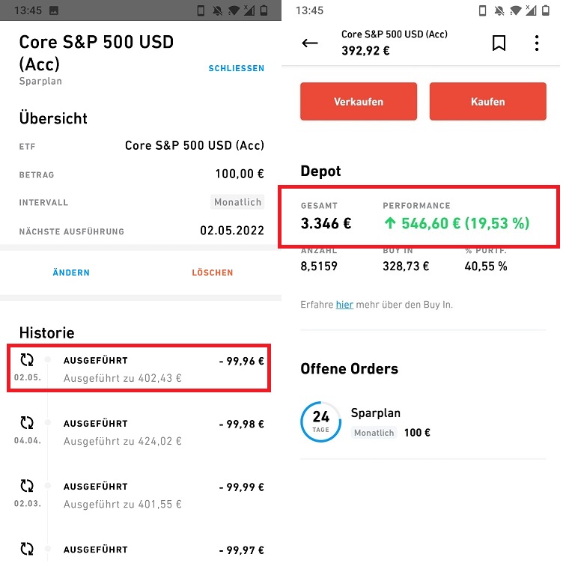
Task: Tap the Betrag value 100,00 €
Action: pos(240,174)
